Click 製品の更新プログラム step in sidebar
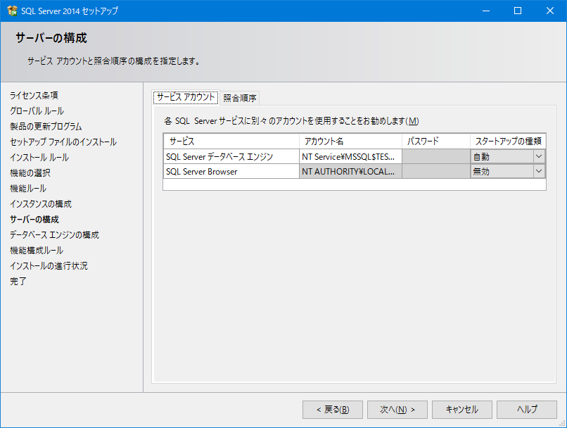 (46, 127)
